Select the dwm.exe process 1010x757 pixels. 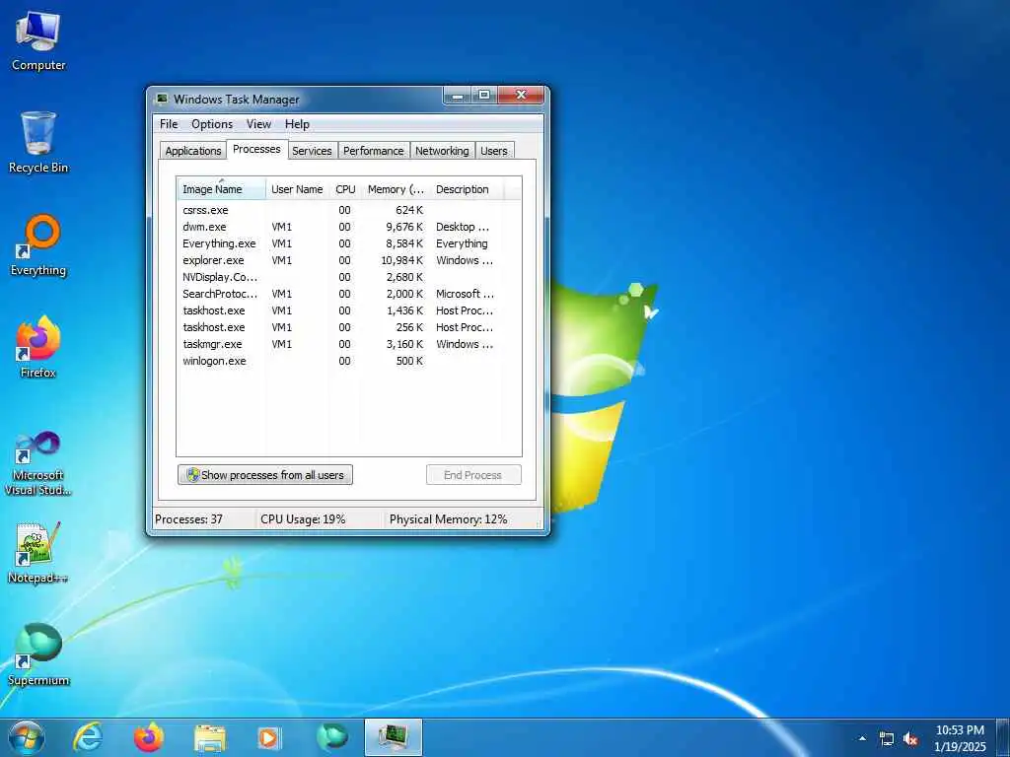pyautogui.click(x=348, y=227)
